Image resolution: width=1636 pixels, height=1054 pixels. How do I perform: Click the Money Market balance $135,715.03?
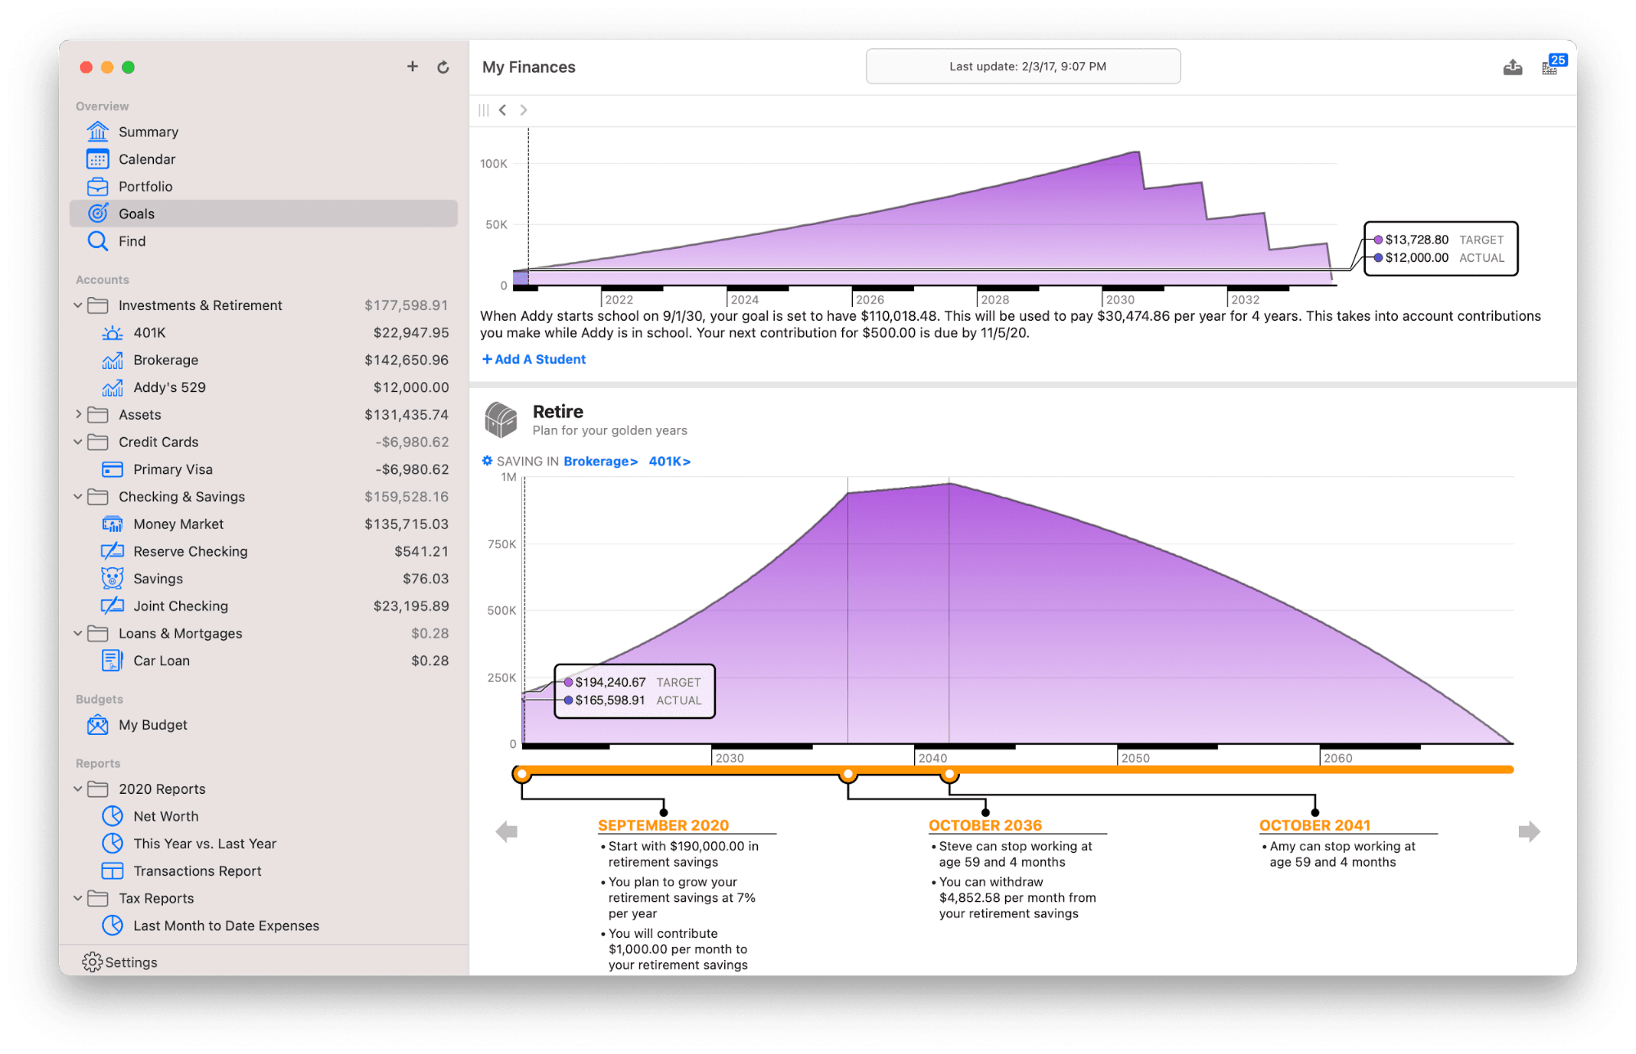(407, 524)
